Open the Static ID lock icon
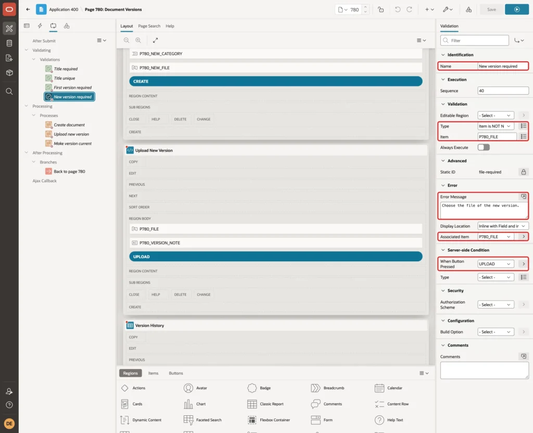 pos(524,172)
